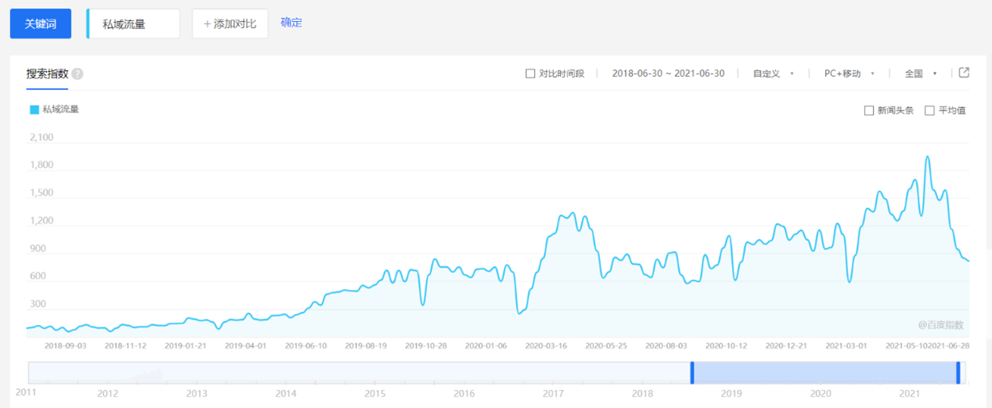Image resolution: width=992 pixels, height=408 pixels.
Task: Expand the PC+移动 device dropdown
Action: click(849, 74)
